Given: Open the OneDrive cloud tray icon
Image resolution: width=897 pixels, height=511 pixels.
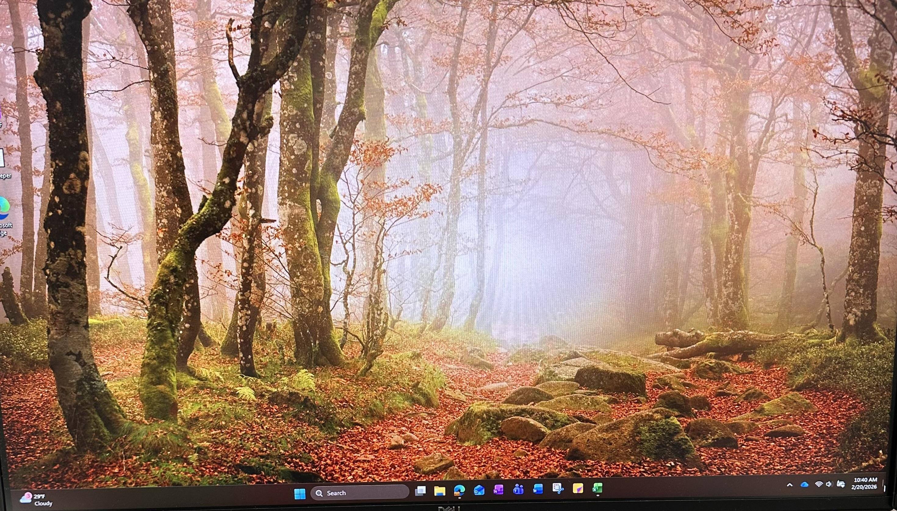Looking at the screenshot, I should pyautogui.click(x=804, y=485).
